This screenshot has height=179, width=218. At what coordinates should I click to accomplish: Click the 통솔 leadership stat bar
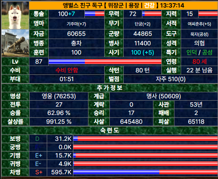click(94, 14)
